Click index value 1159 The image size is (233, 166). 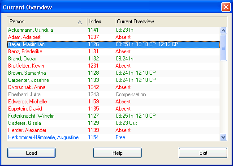(x=93, y=102)
